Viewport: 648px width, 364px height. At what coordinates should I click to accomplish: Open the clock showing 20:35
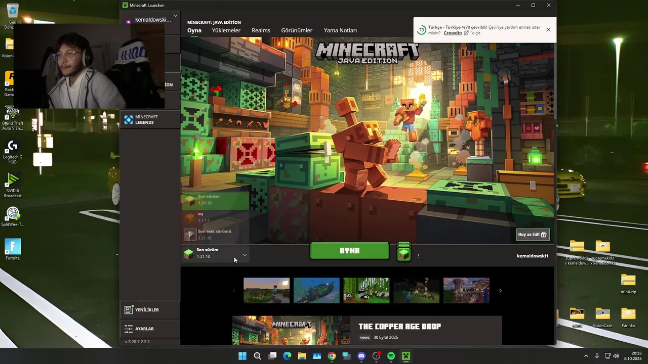click(633, 356)
